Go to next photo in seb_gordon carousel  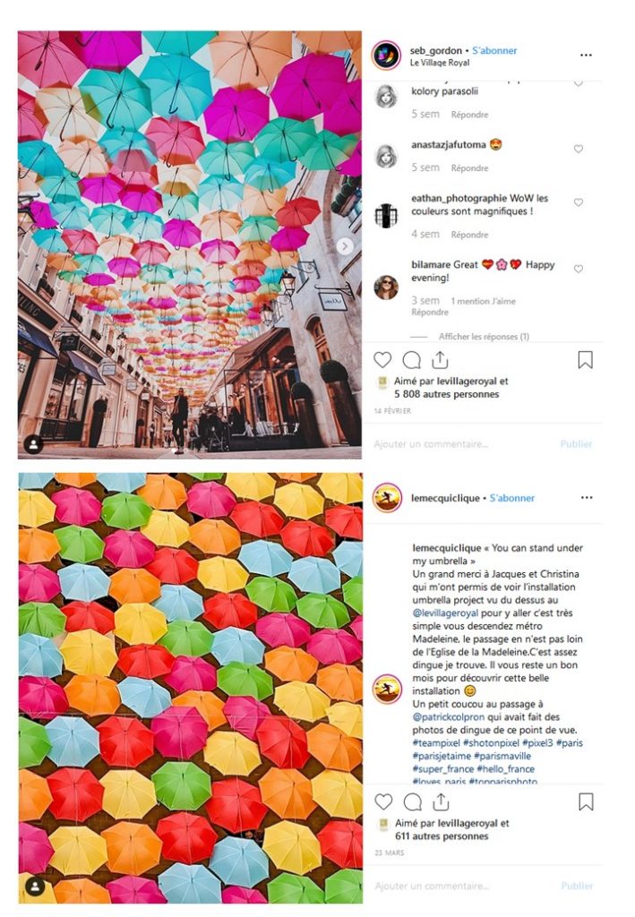pyautogui.click(x=345, y=246)
